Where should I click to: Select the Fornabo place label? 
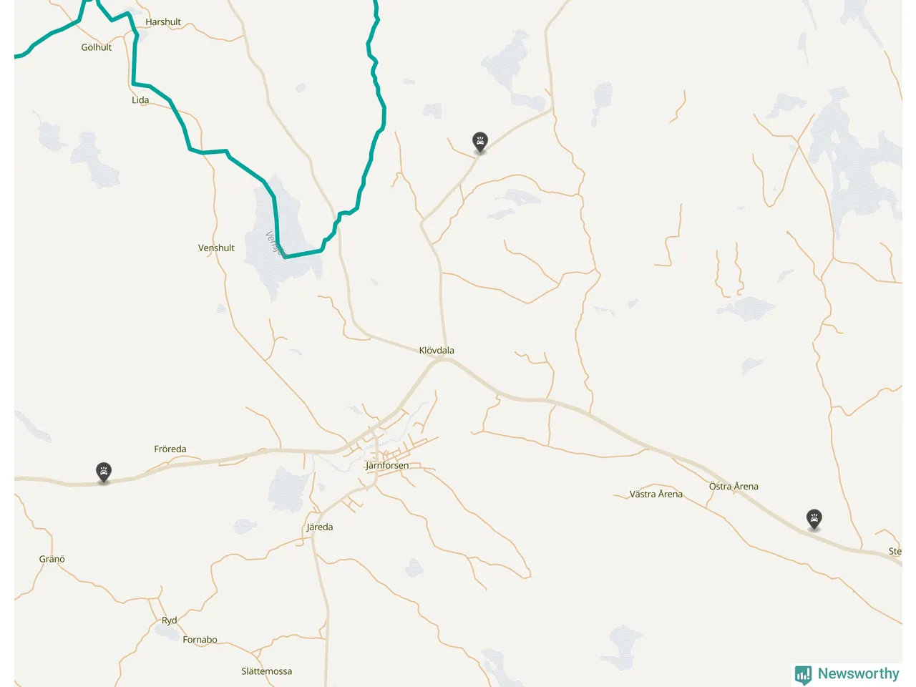(200, 640)
